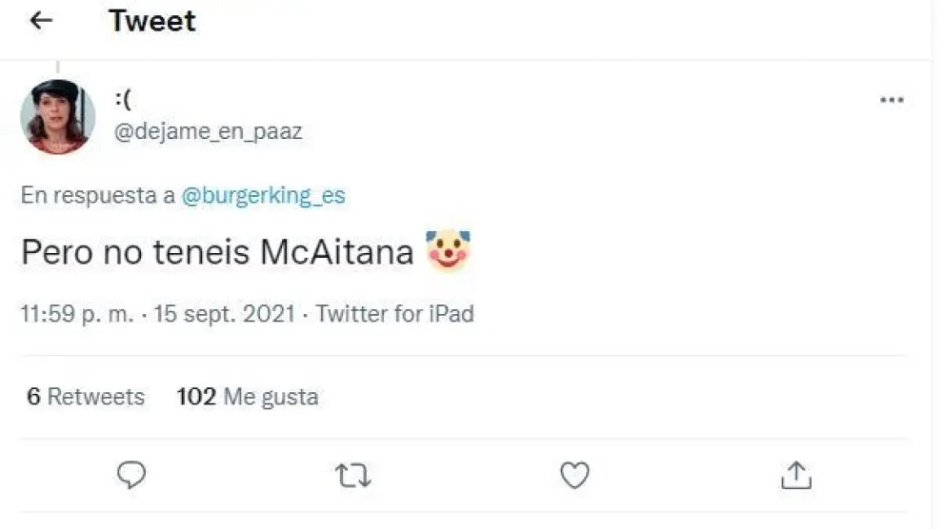Like the tweet with the heart icon

(574, 475)
